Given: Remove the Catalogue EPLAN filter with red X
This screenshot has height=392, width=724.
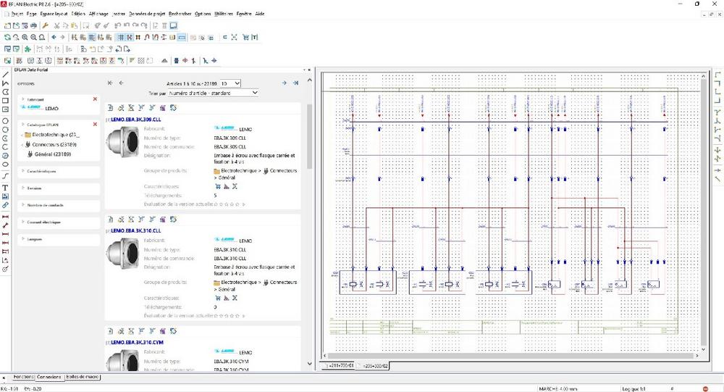Looking at the screenshot, I should click(x=95, y=124).
